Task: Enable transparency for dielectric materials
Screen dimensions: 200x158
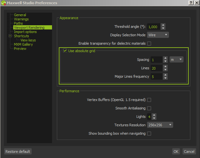Action: pos(149,43)
